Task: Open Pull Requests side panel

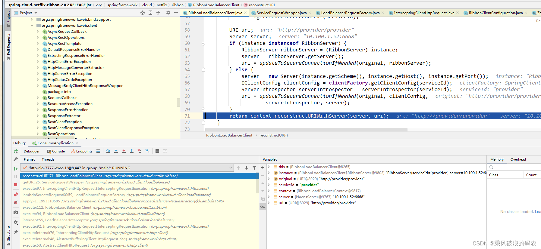Action: pyautogui.click(x=8, y=47)
